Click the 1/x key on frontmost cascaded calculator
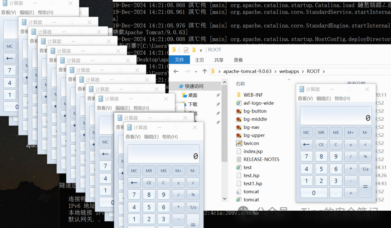This screenshot has height=228, width=391. pos(193,207)
